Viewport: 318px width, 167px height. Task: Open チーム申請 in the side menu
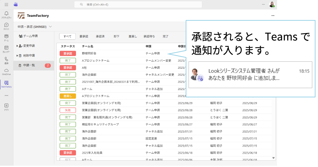click(30, 36)
